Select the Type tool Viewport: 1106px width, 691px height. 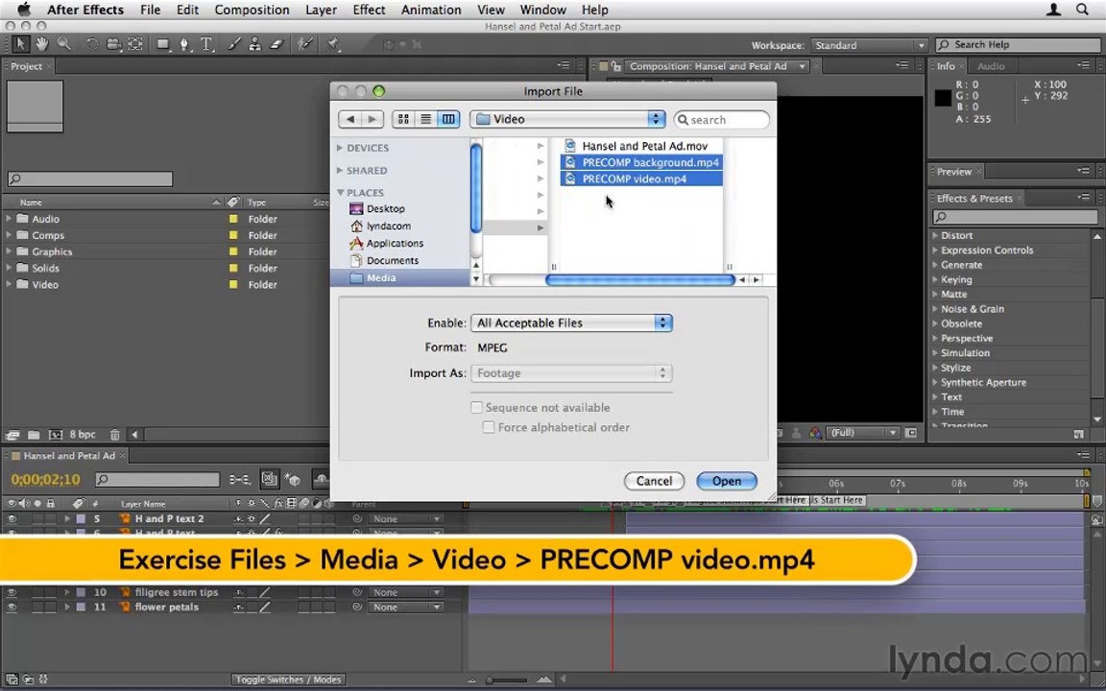coord(206,44)
